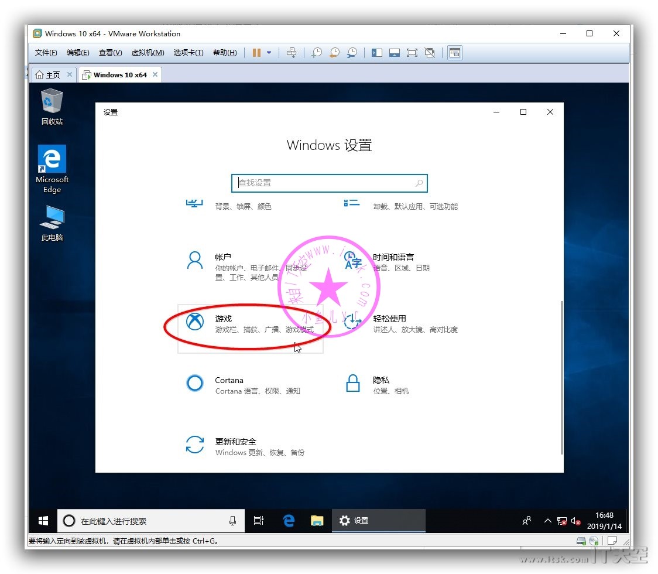Open File Explorer from the taskbar

317,521
